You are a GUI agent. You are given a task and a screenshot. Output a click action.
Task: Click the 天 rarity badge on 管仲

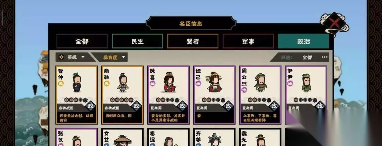[61, 84]
